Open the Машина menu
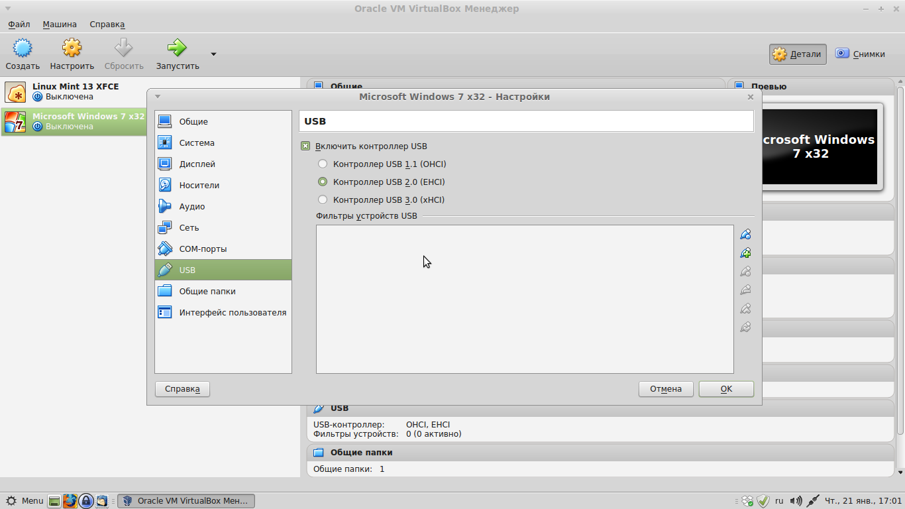 [x=60, y=25]
